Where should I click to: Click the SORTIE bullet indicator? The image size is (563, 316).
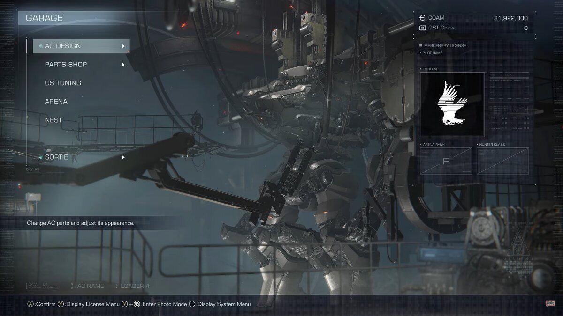click(x=41, y=157)
